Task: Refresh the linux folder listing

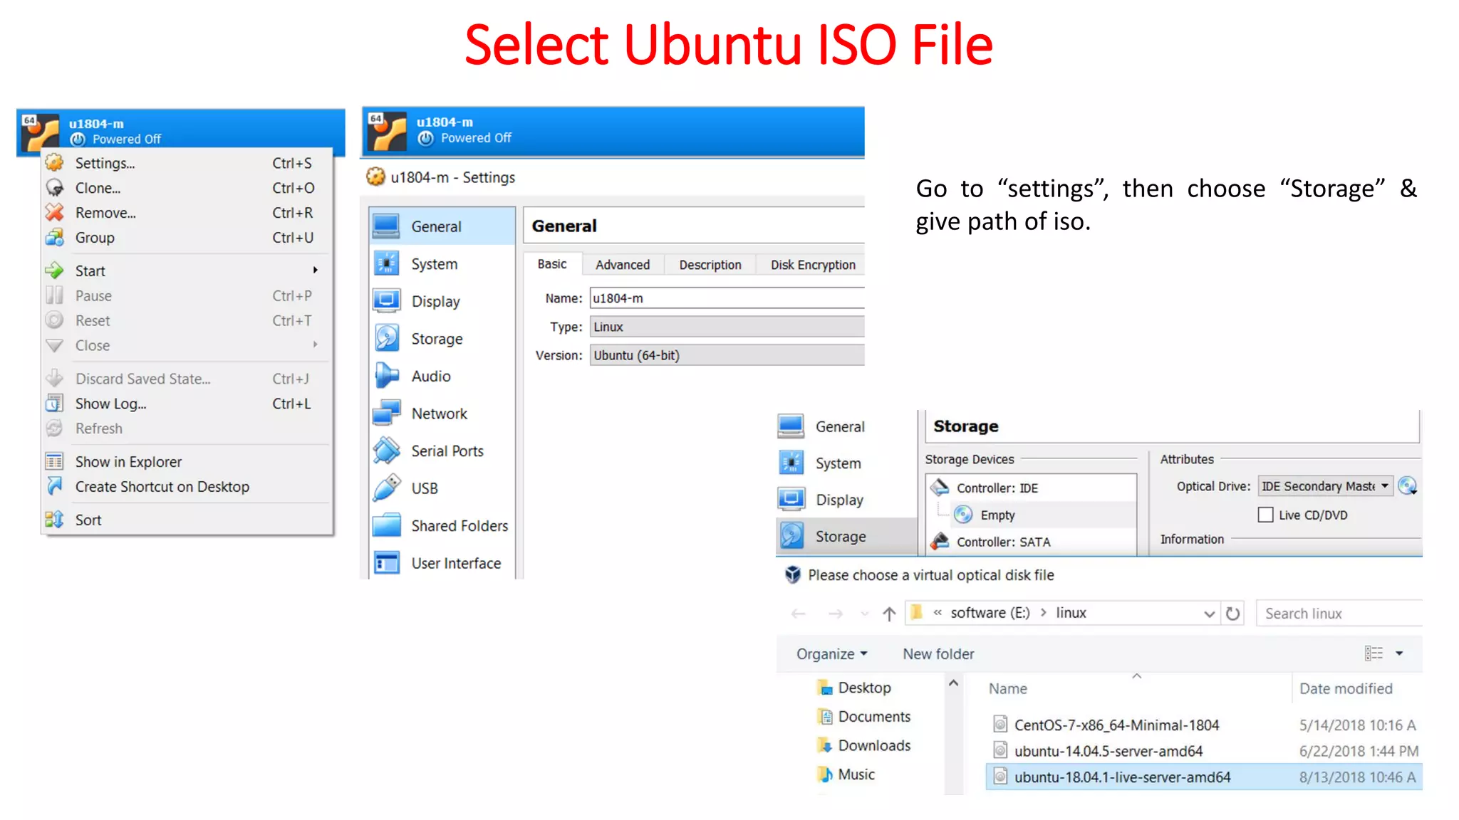Action: [x=1232, y=614]
